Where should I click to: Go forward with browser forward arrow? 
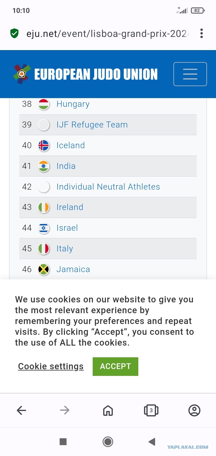pyautogui.click(x=65, y=410)
